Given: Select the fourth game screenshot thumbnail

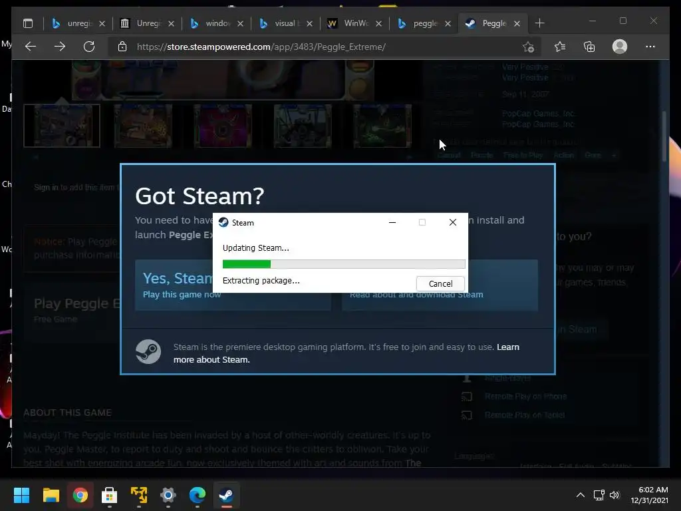Looking at the screenshot, I should click(303, 126).
